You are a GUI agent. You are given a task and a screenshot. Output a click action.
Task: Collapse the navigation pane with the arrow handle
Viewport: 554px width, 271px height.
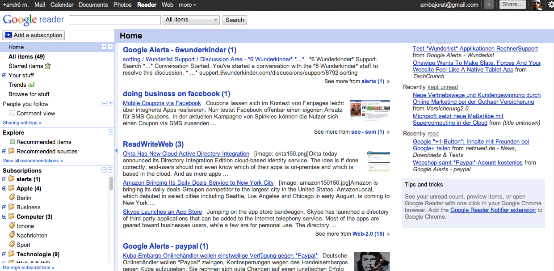(x=116, y=151)
